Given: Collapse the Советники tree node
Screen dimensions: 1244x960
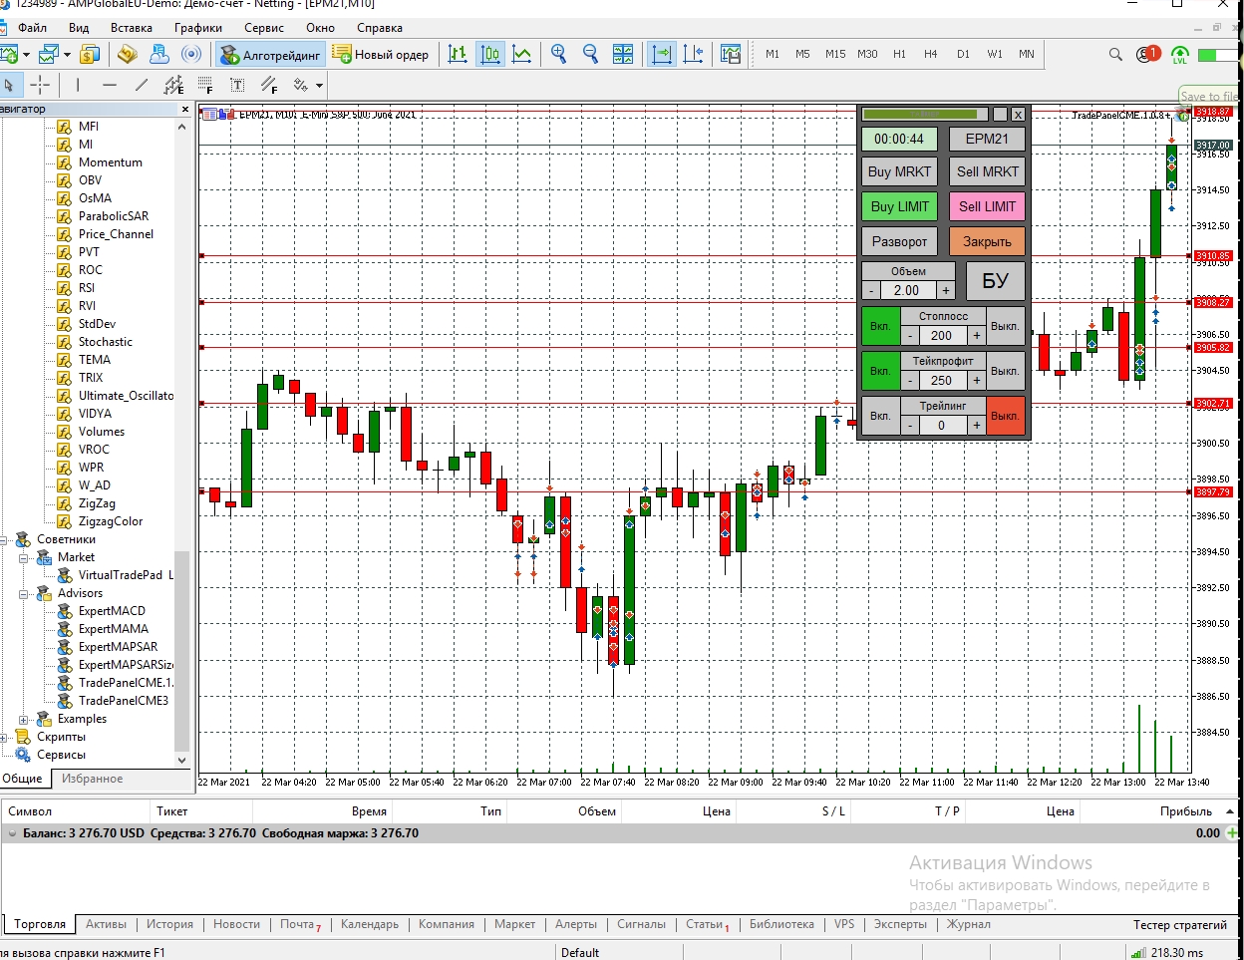Looking at the screenshot, I should click(4, 539).
